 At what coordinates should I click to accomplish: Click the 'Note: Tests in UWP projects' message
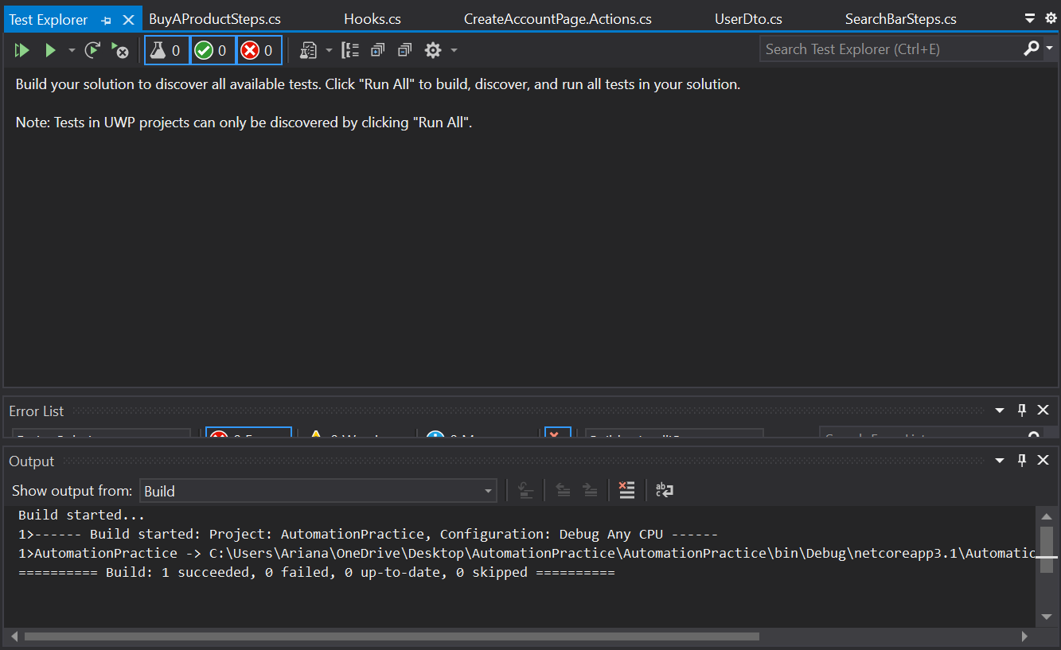244,123
